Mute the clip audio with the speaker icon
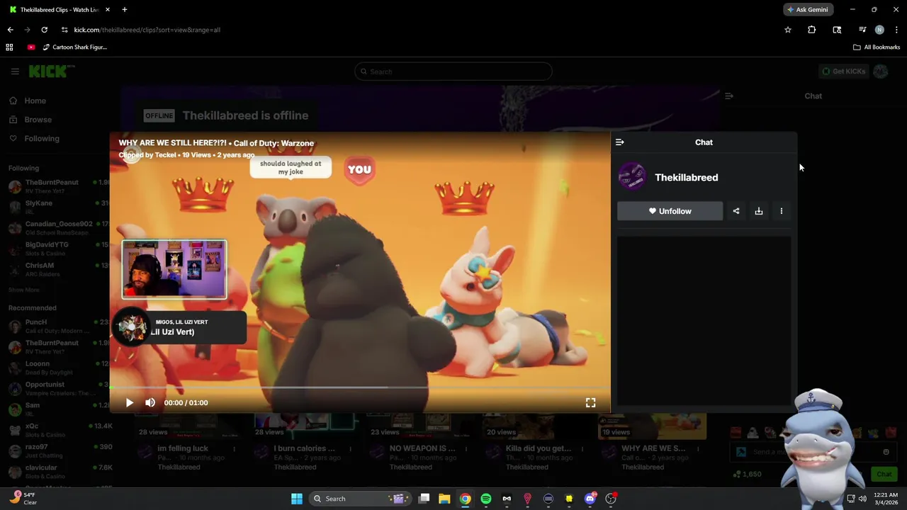Viewport: 907px width, 510px height. [150, 402]
